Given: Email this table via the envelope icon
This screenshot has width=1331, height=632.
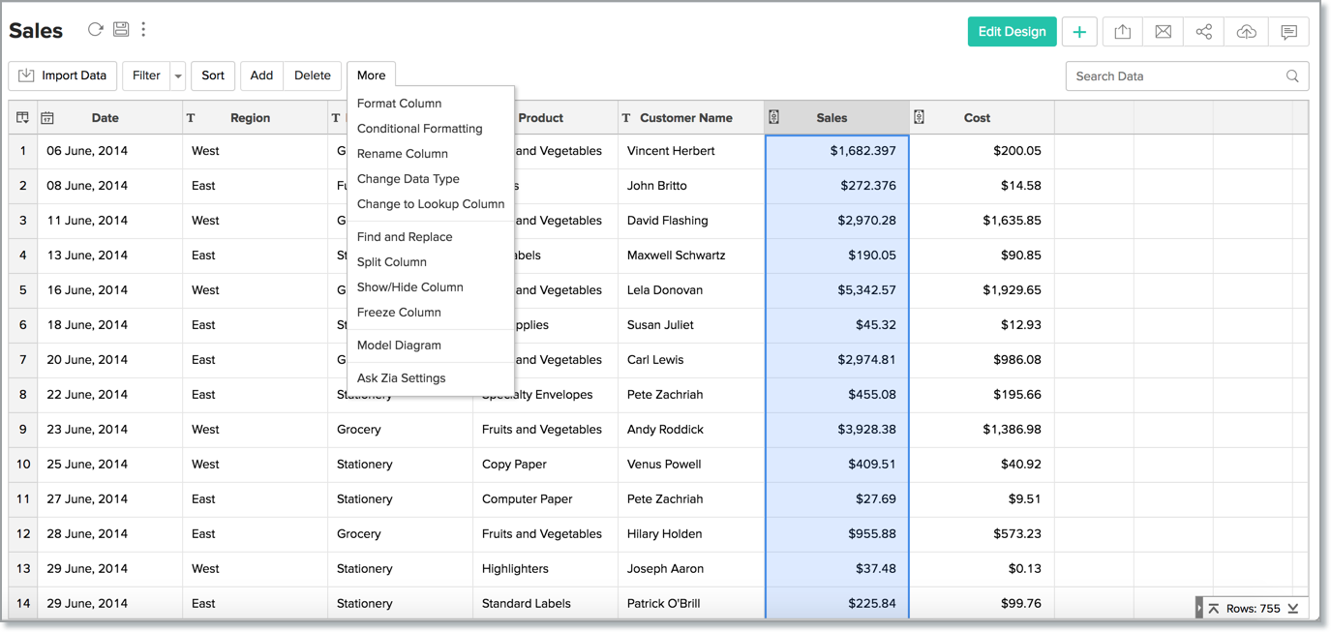Looking at the screenshot, I should point(1163,32).
